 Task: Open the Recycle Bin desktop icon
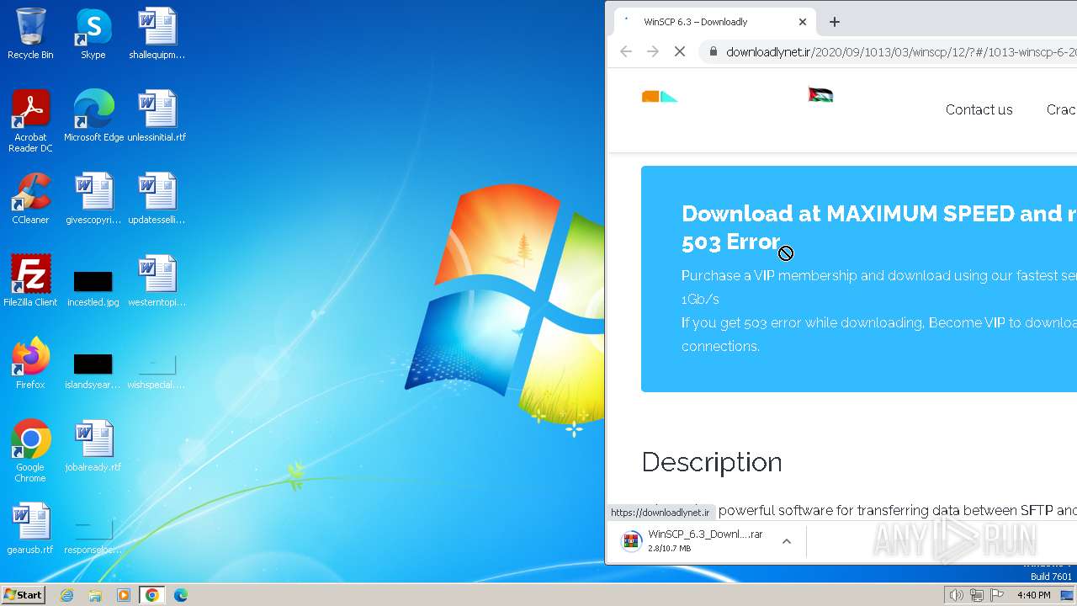pyautogui.click(x=30, y=34)
